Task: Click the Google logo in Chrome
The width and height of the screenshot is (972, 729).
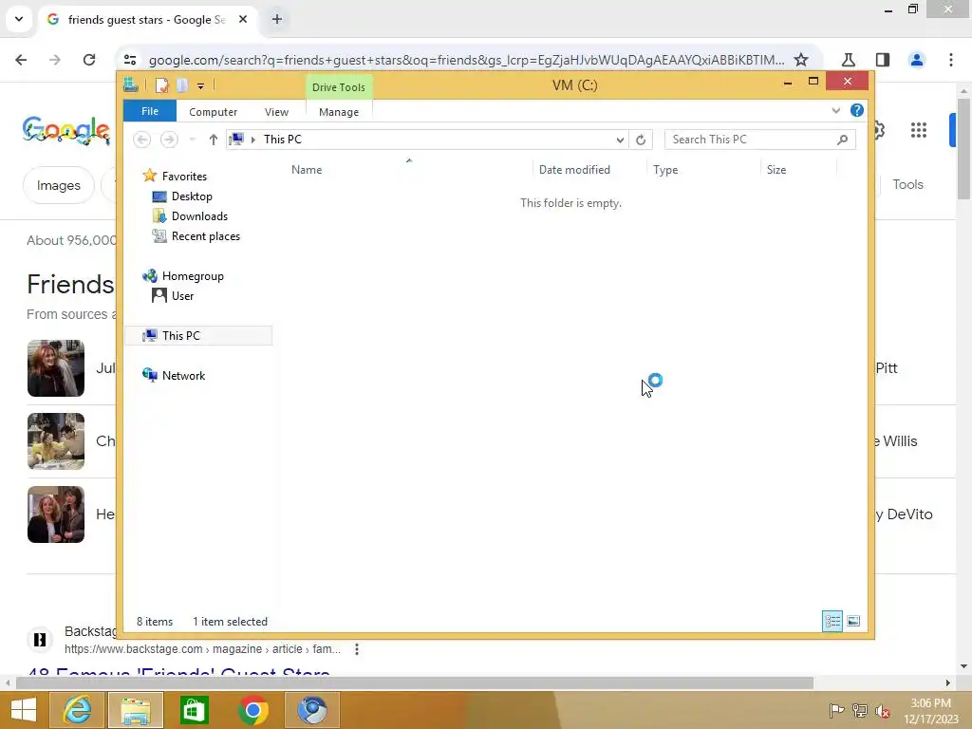Action: [x=66, y=130]
